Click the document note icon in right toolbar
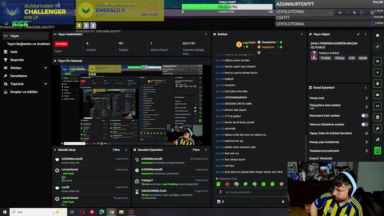This screenshot has height=216, width=384. 377,83
